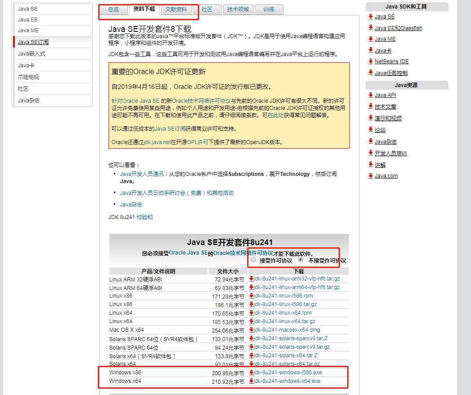Open the Java开发人员日动手研讨会 link
This screenshot has width=471, height=395.
pyautogui.click(x=177, y=193)
